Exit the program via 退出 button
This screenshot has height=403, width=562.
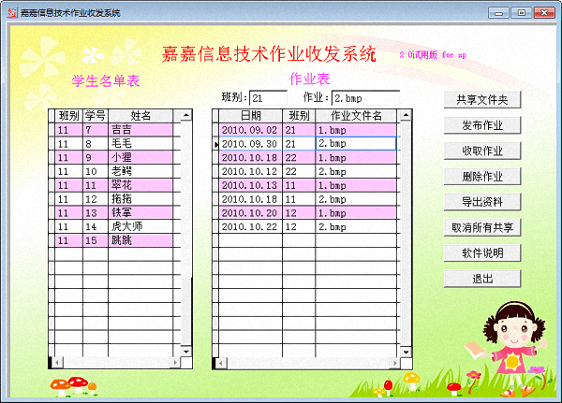tap(481, 278)
